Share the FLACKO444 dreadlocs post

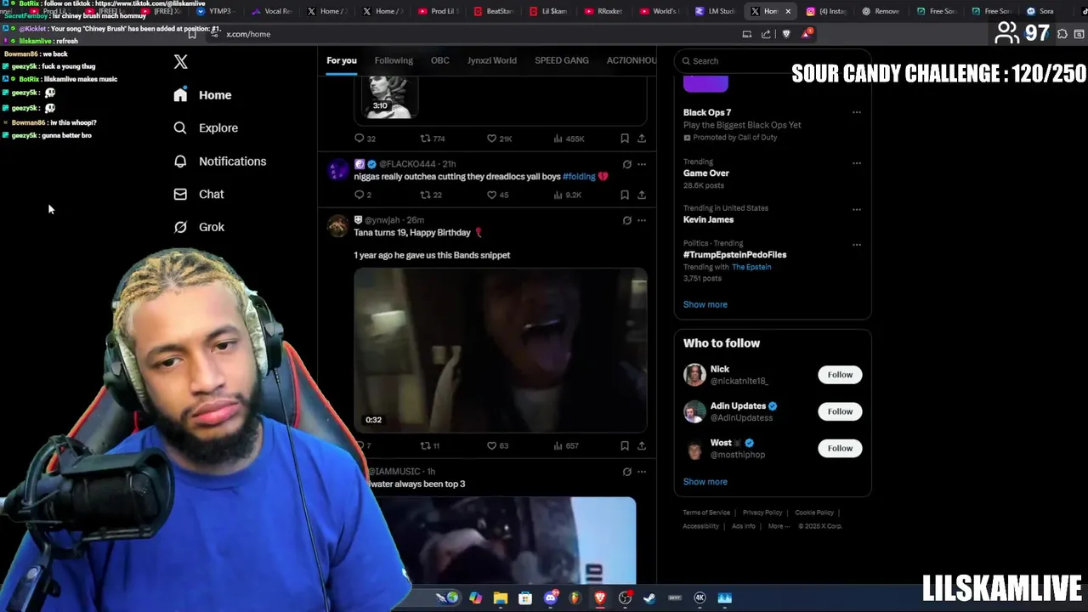(x=642, y=195)
